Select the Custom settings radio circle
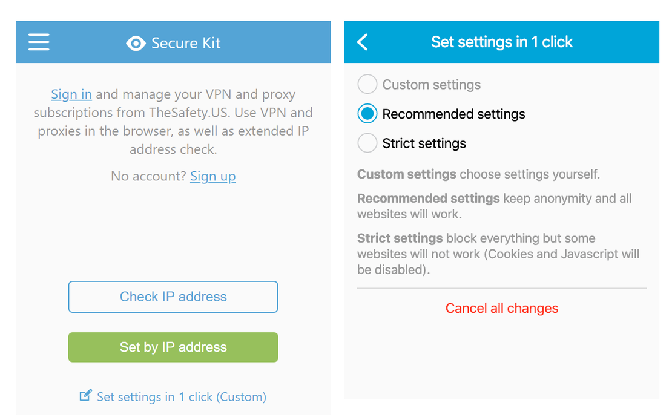This screenshot has width=672, height=420. click(367, 84)
